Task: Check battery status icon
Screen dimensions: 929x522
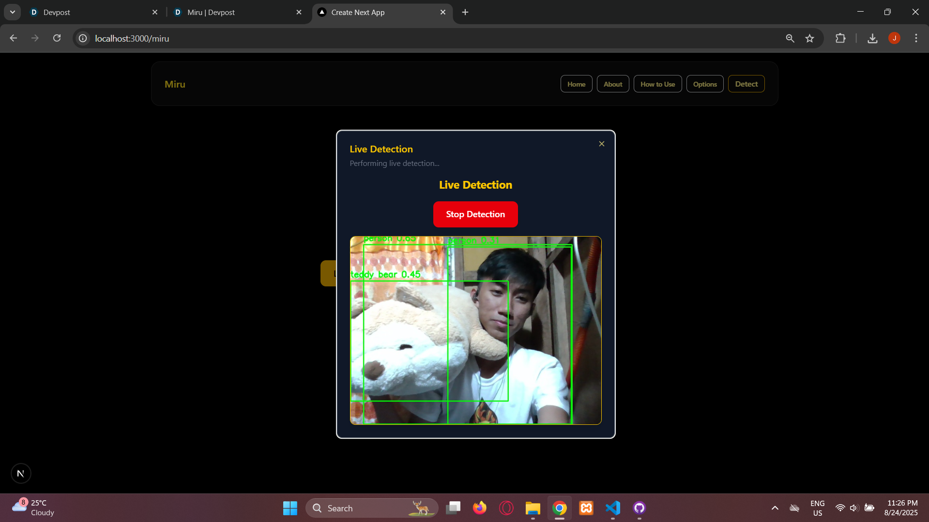Action: [x=869, y=508]
